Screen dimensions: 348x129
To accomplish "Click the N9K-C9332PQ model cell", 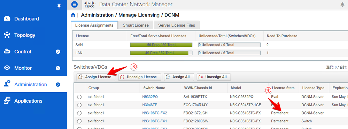I will 242,97.
